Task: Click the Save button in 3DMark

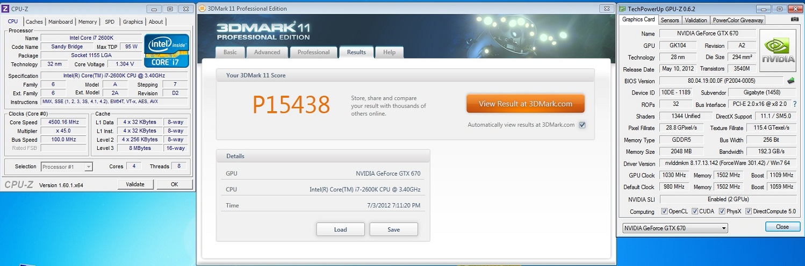Action: pyautogui.click(x=393, y=229)
